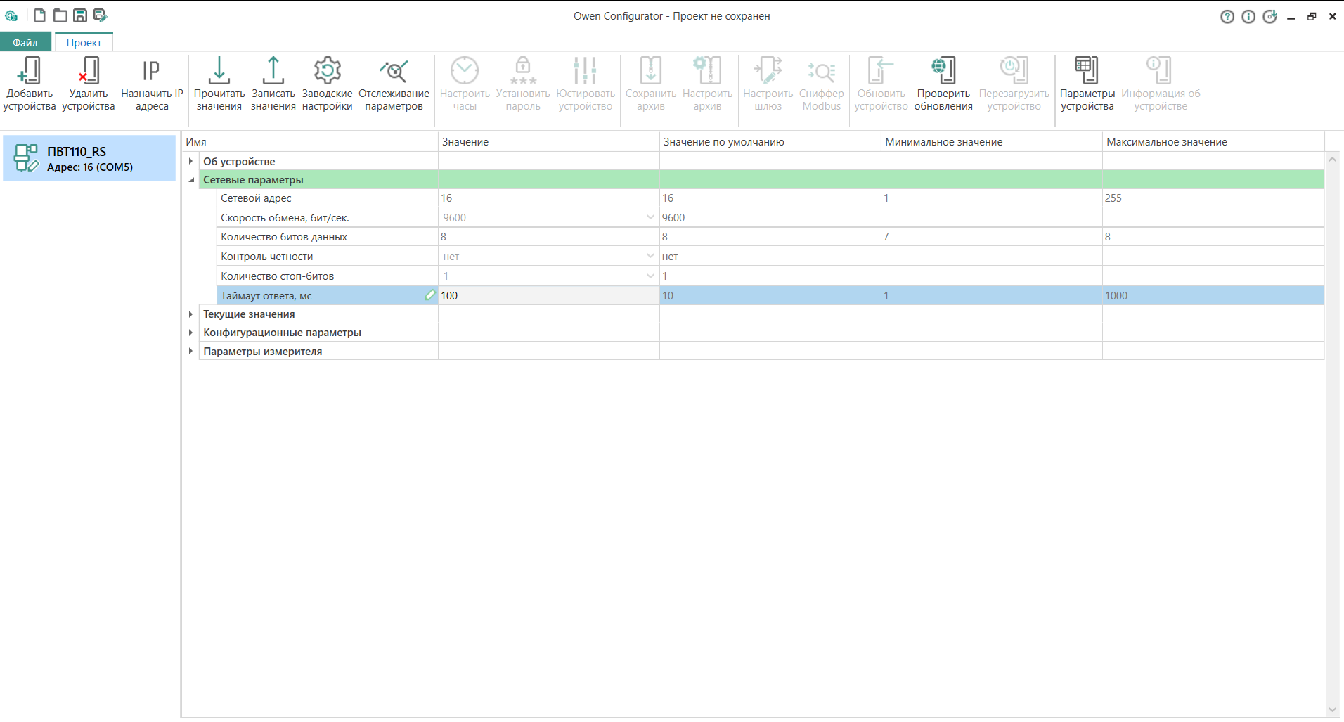Open the Parameter tracking tool
Viewport: 1344px width, 722px height.
point(394,71)
